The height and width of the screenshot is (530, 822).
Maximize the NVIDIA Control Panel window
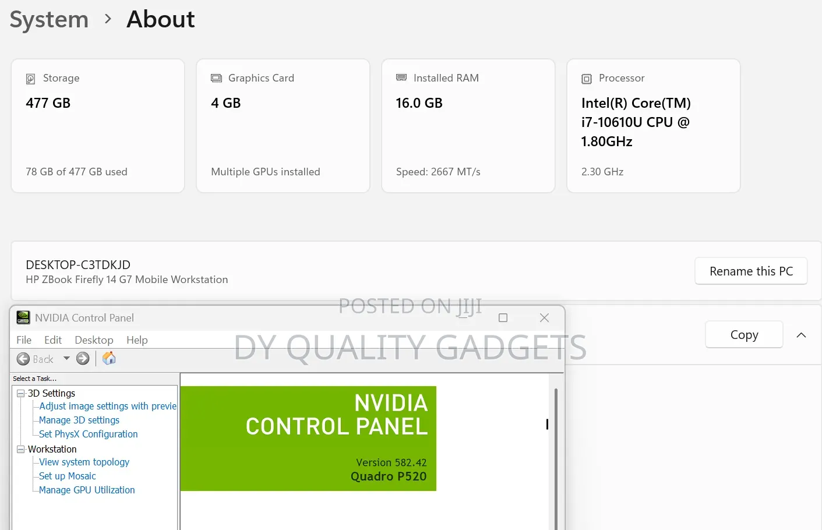click(x=503, y=318)
